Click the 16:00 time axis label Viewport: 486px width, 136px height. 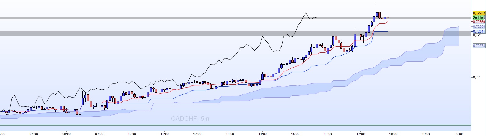point(328,134)
